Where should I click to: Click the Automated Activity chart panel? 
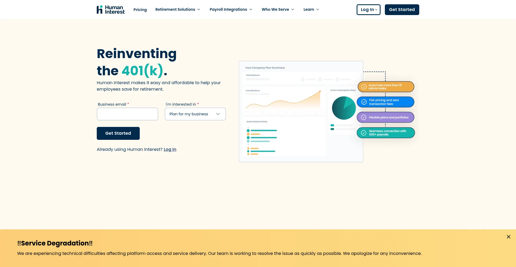pyautogui.click(x=284, y=137)
